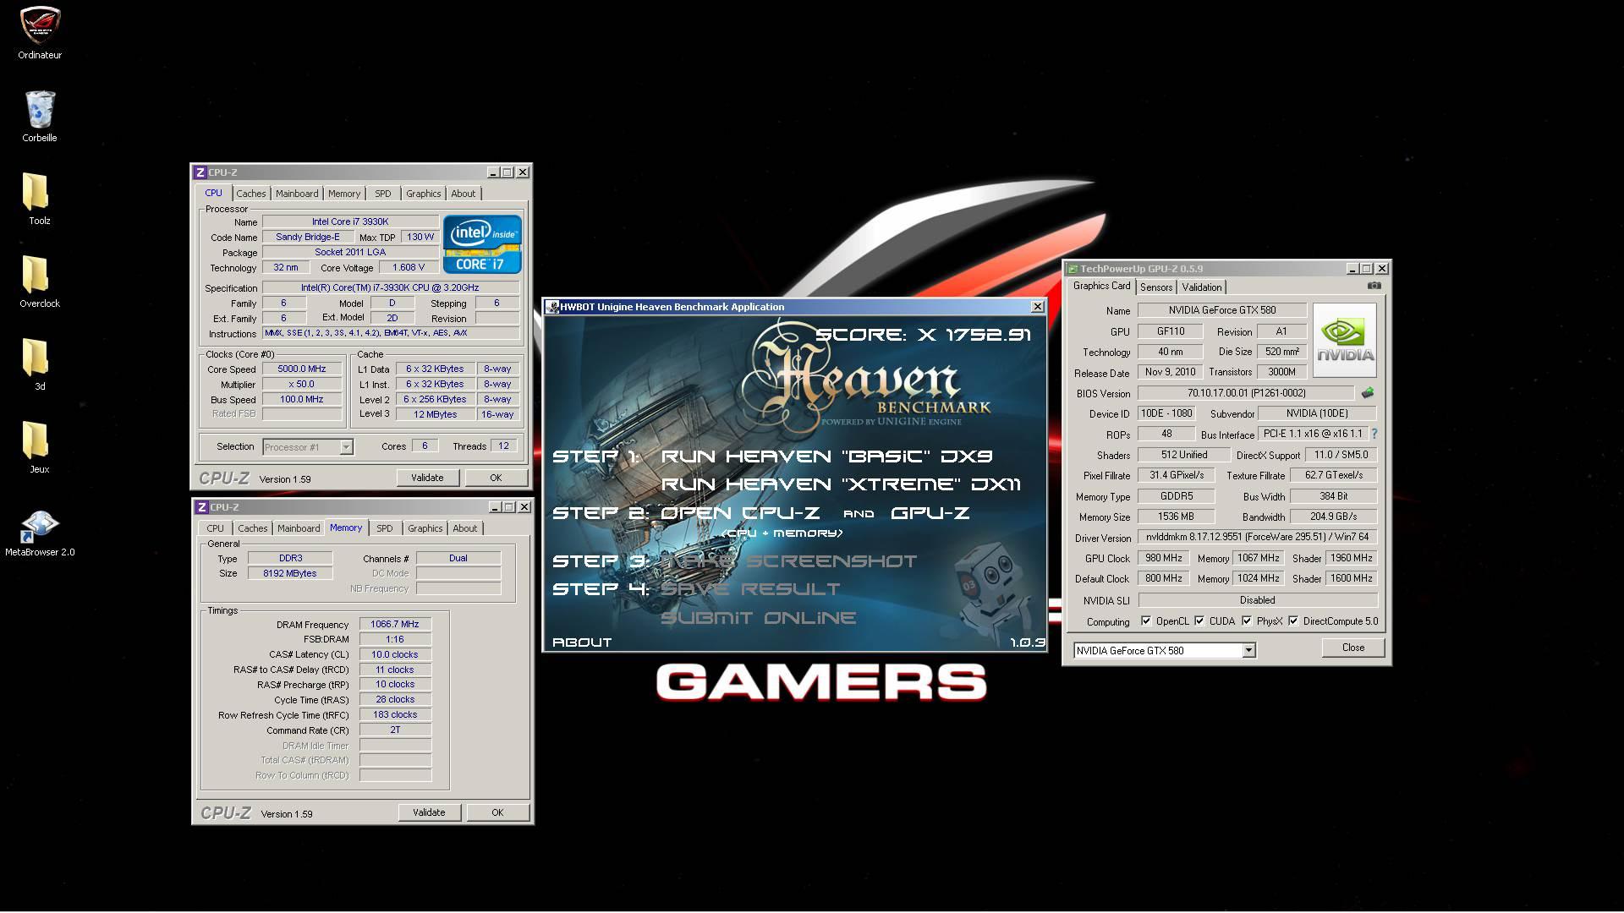Click Take Screenshot in Heaven step 3
This screenshot has width=1624, height=913.
(788, 561)
